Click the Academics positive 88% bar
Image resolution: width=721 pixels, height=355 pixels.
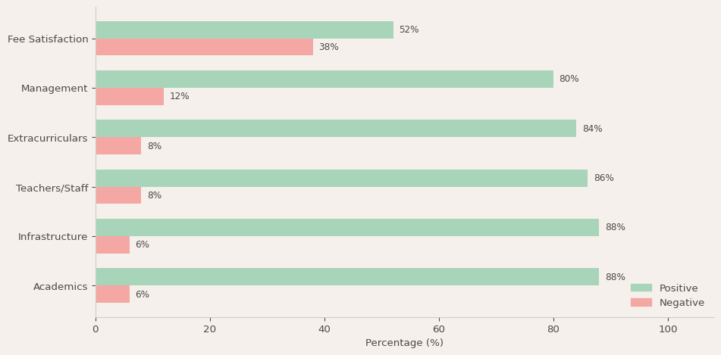point(347,277)
